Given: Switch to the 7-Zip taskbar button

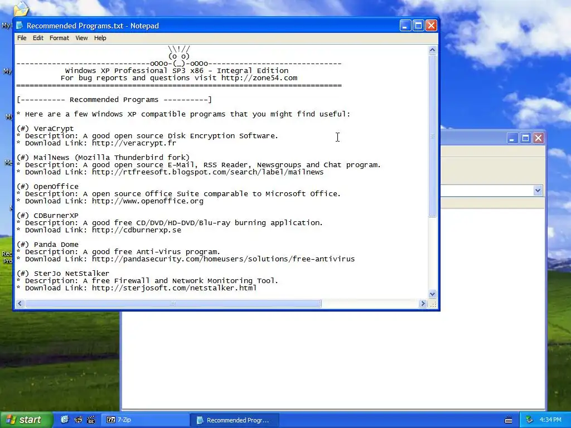Looking at the screenshot, I should tap(144, 420).
